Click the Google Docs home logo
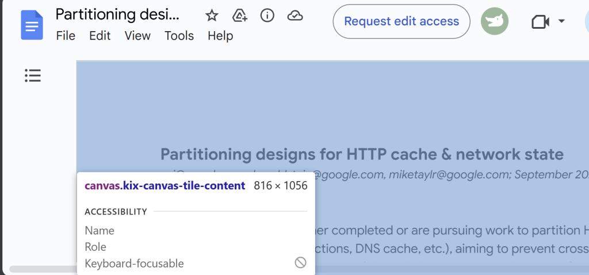 (x=32, y=25)
